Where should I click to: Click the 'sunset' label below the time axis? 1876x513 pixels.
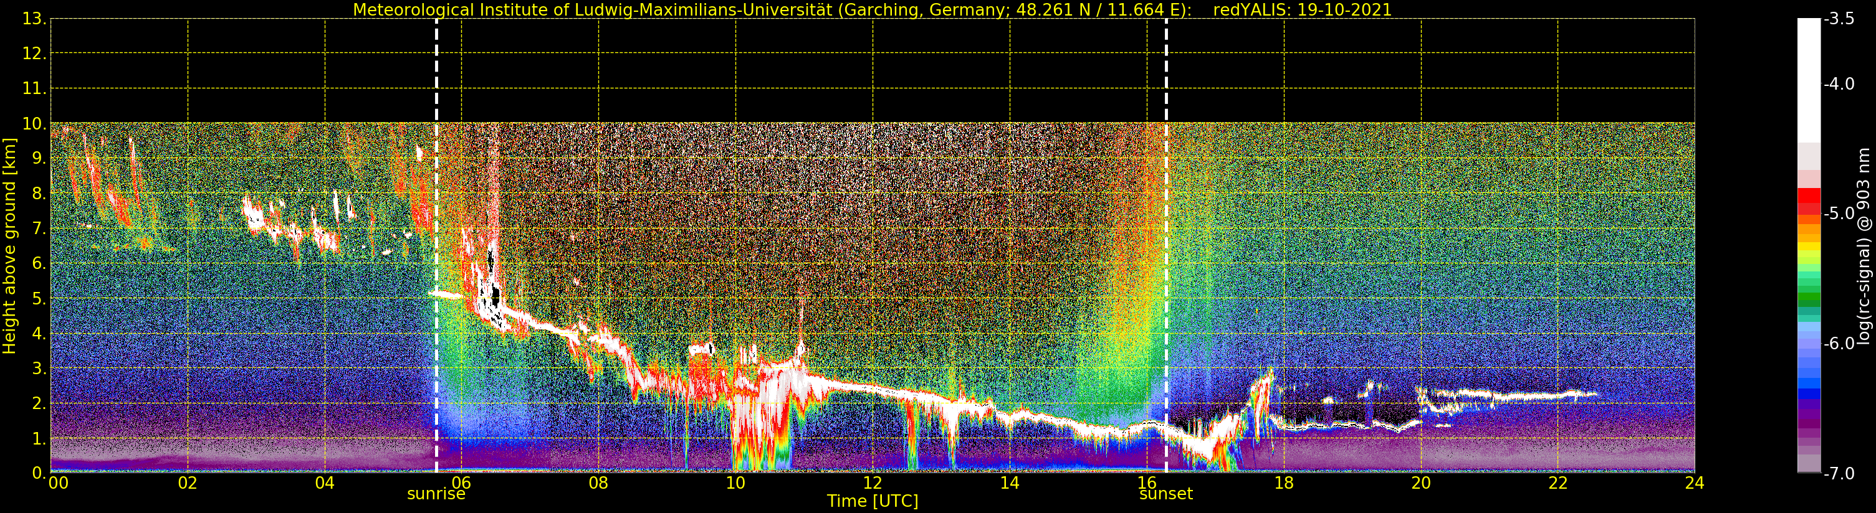1166,494
